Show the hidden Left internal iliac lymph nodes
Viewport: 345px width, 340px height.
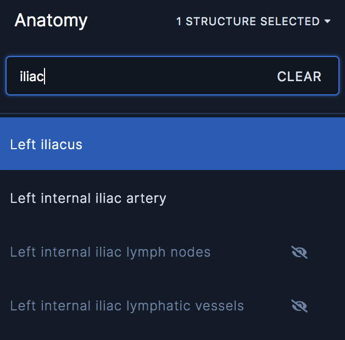pos(299,252)
